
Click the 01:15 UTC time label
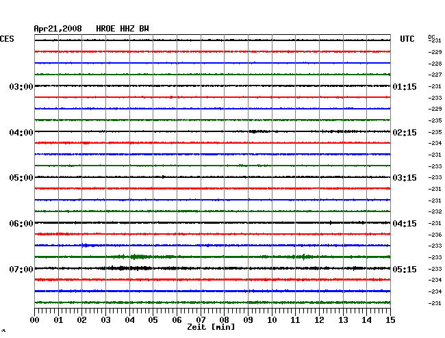[405, 86]
